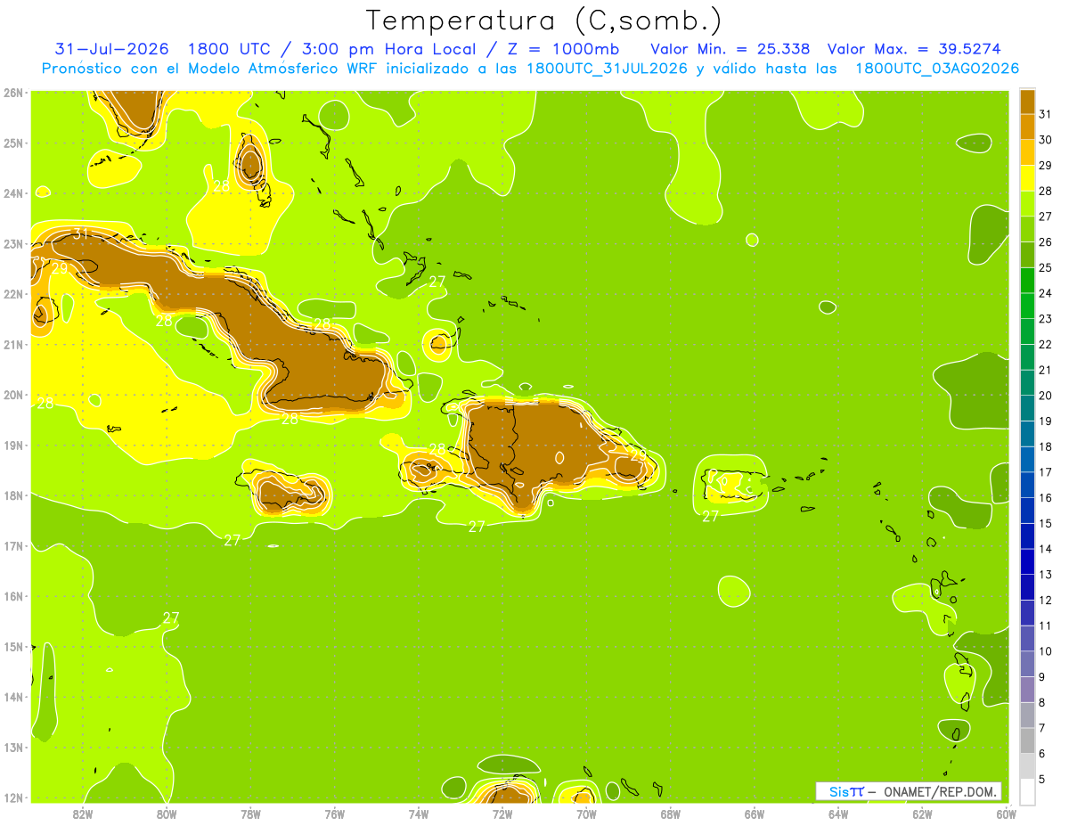Click the "18N" latitude axis label
Screen dimensions: 1069x826
tap(13, 495)
